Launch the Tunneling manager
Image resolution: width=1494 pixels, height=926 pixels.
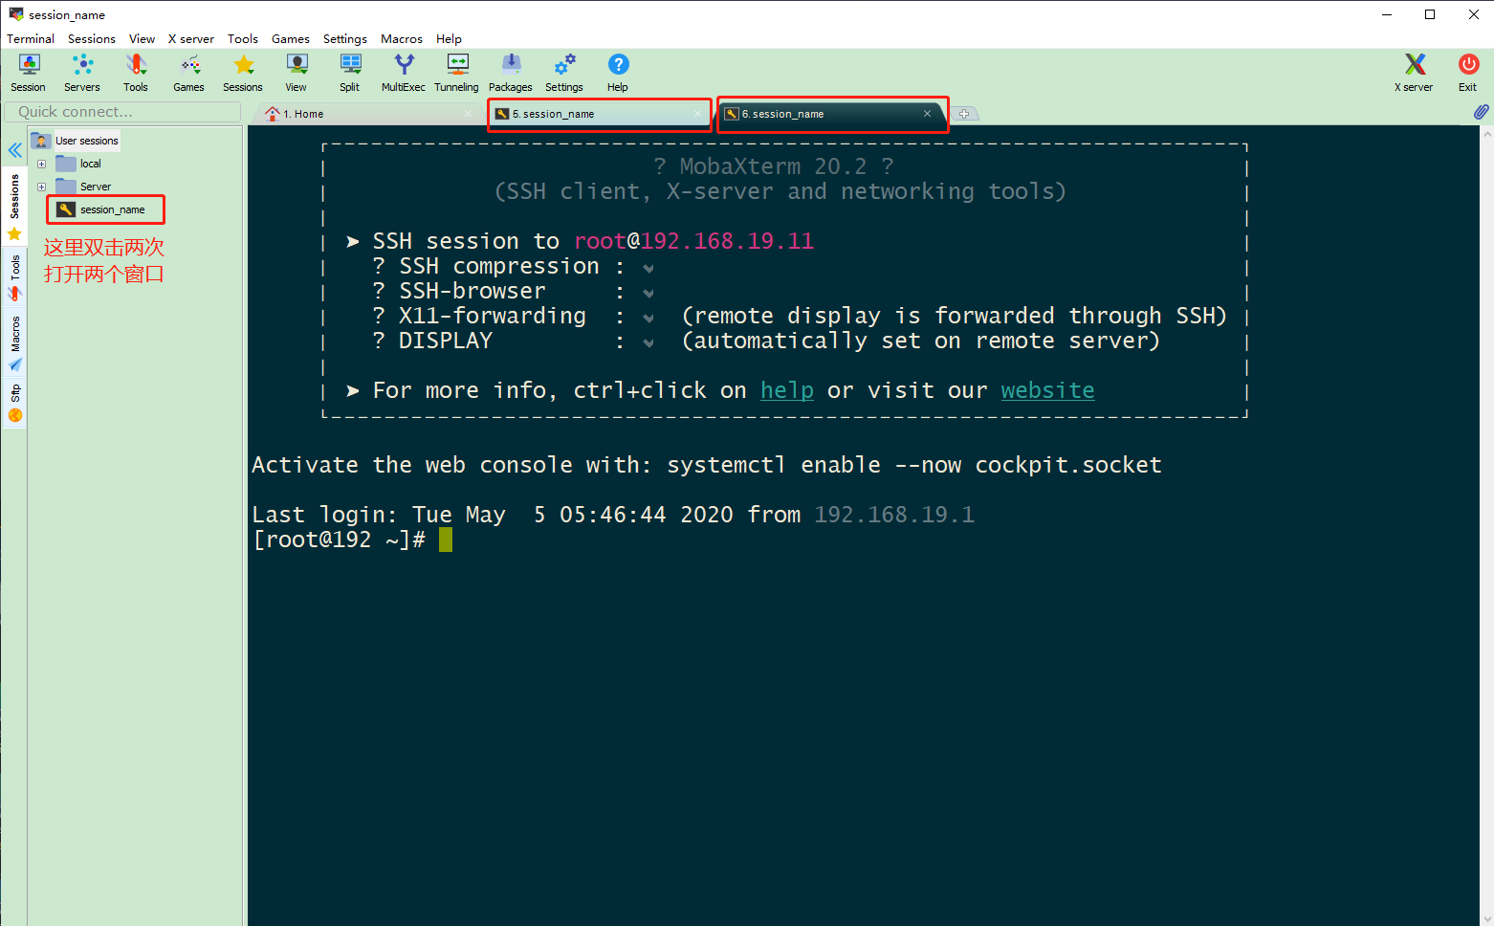(456, 73)
